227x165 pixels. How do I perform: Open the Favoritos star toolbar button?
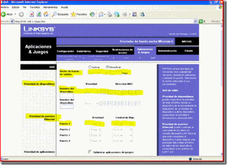(79, 14)
